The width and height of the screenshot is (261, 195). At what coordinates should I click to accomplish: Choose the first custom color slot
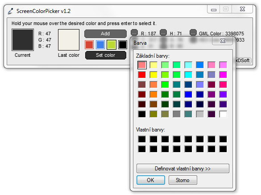(142, 139)
